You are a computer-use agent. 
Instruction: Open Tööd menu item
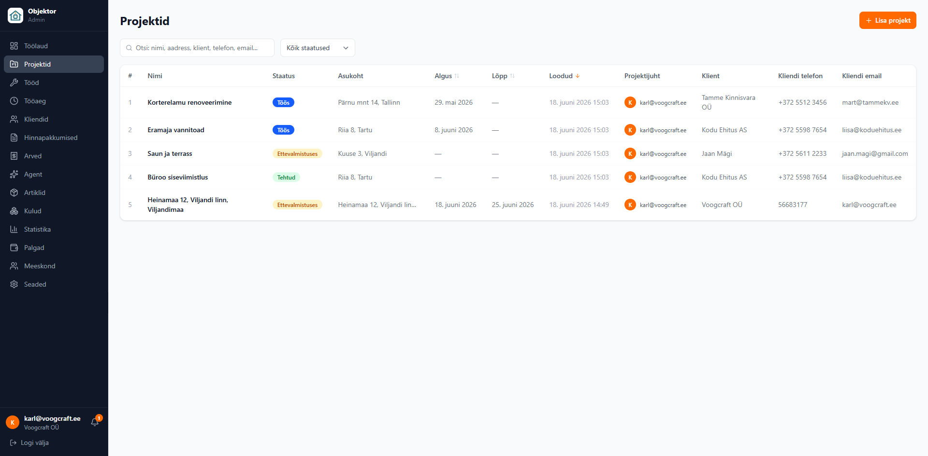pyautogui.click(x=54, y=83)
